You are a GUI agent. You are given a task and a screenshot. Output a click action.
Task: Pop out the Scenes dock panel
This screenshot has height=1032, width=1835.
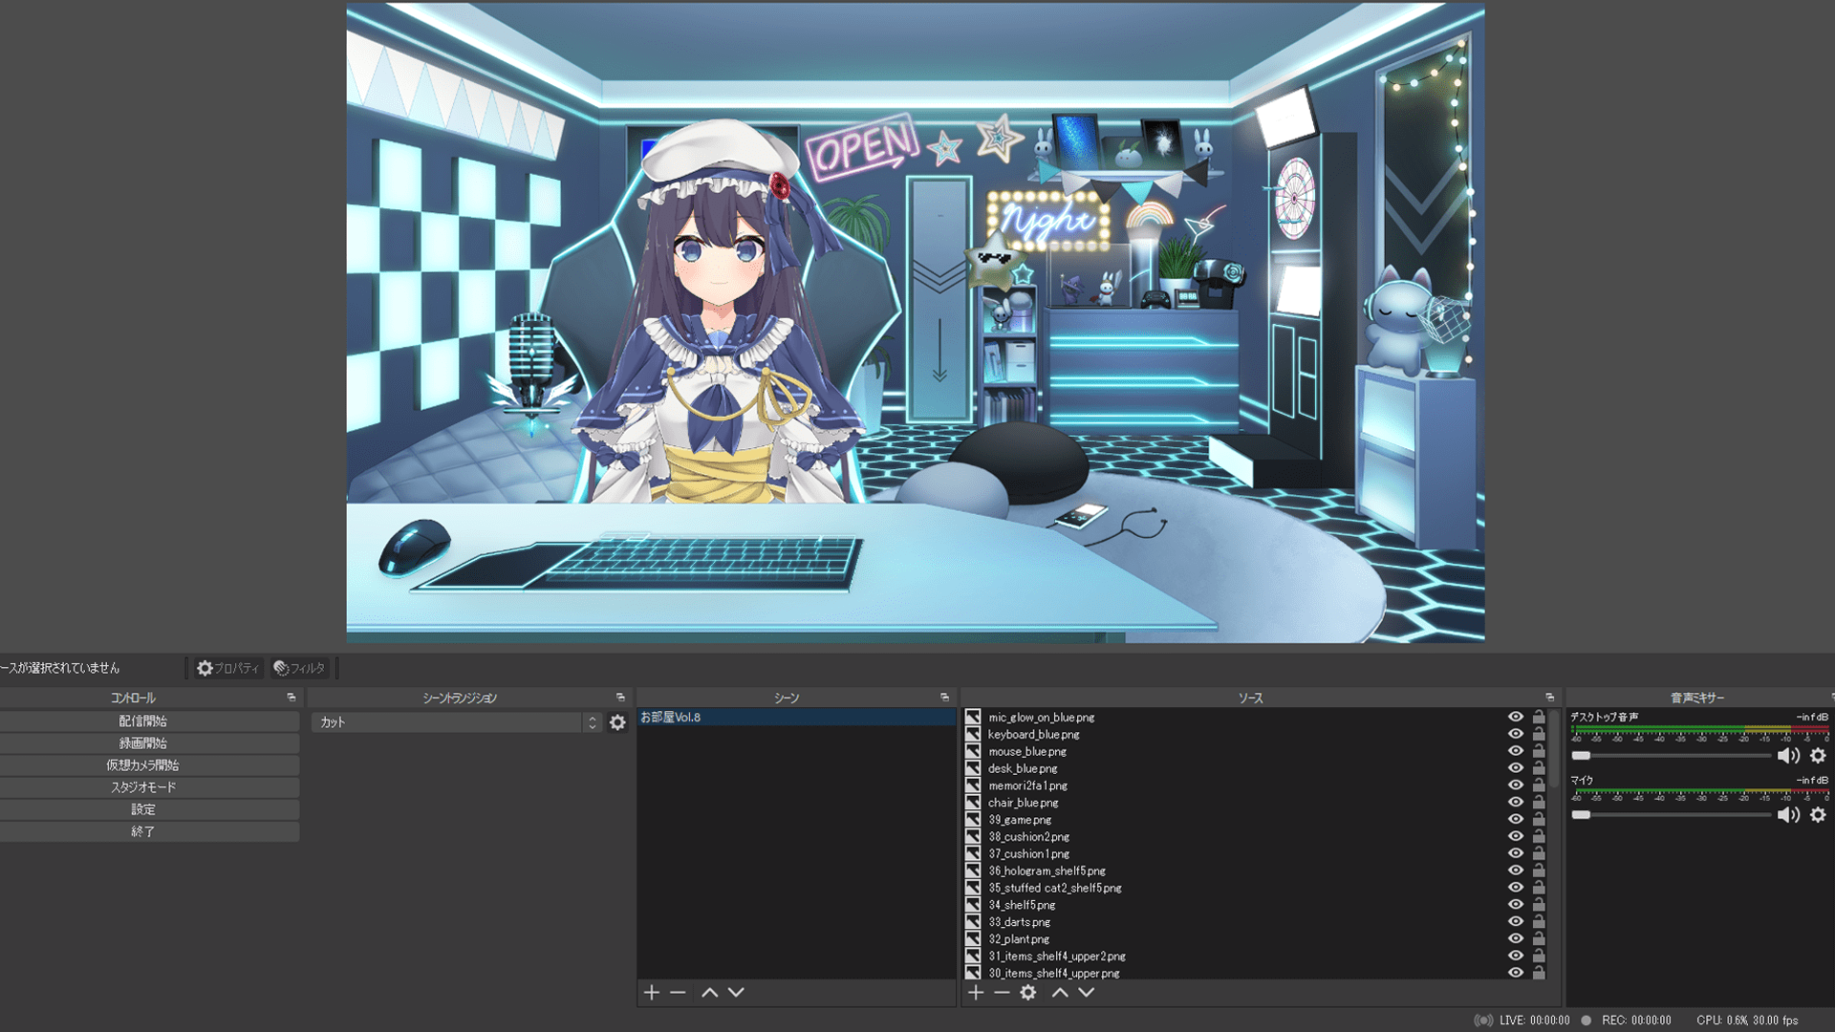tap(944, 698)
